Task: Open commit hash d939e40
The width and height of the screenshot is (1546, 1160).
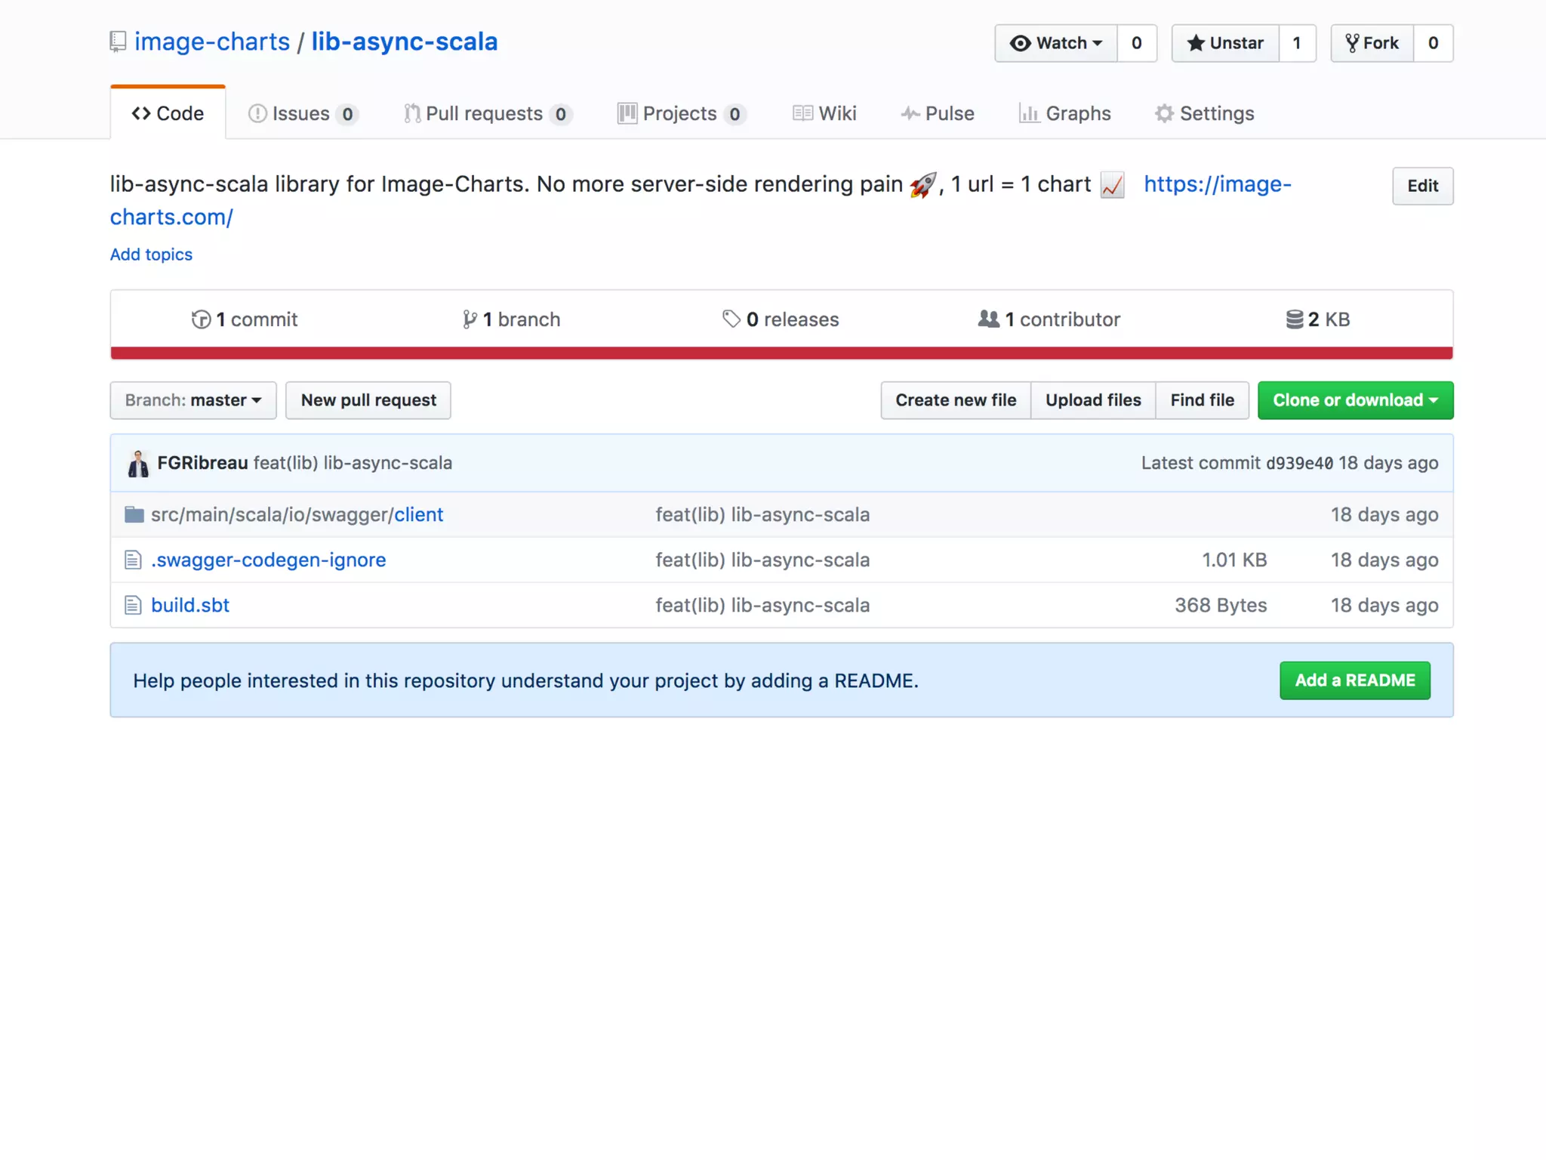Action: [x=1299, y=464]
